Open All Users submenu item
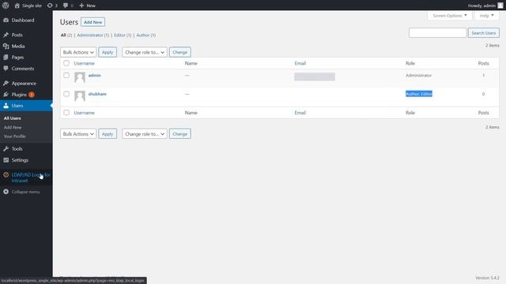The width and height of the screenshot is (506, 284). [x=13, y=118]
